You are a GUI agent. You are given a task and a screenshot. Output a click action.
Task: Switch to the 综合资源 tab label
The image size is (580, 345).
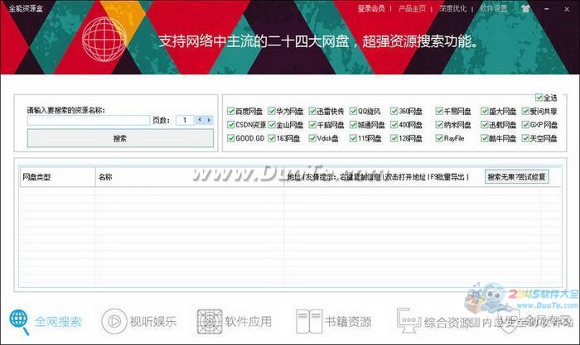click(x=447, y=323)
